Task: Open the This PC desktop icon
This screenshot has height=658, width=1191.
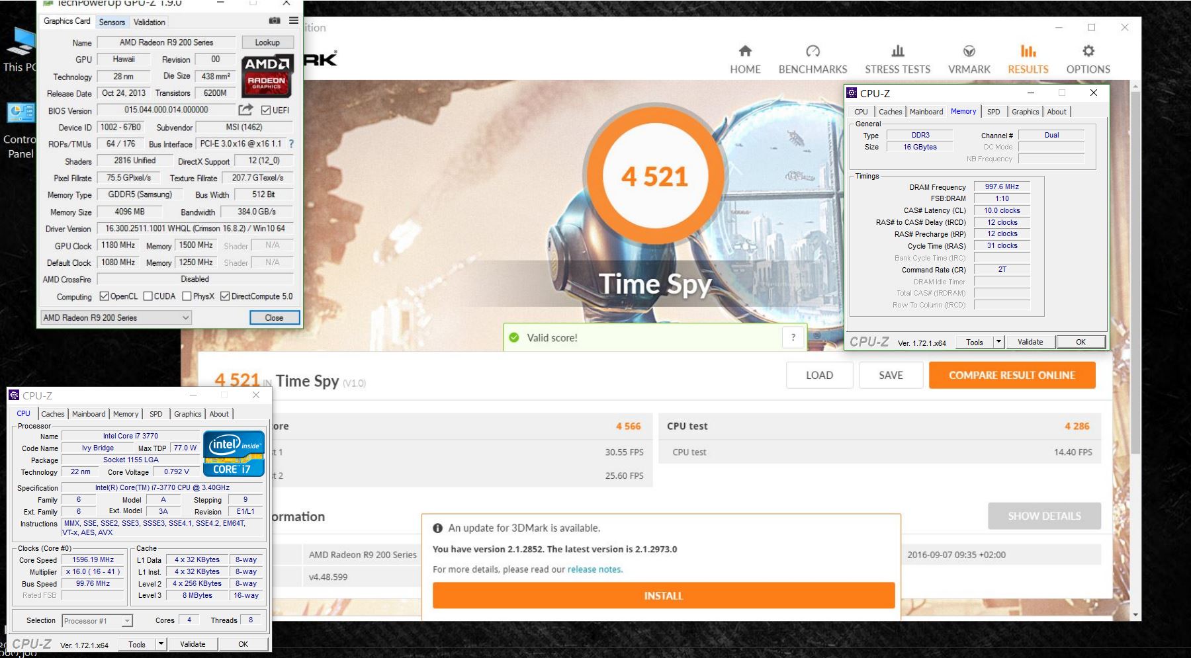Action: 20,50
